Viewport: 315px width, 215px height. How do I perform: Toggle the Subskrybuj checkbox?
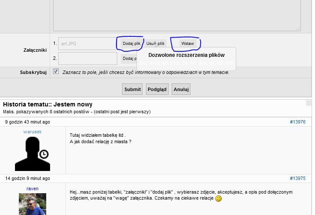tap(56, 72)
